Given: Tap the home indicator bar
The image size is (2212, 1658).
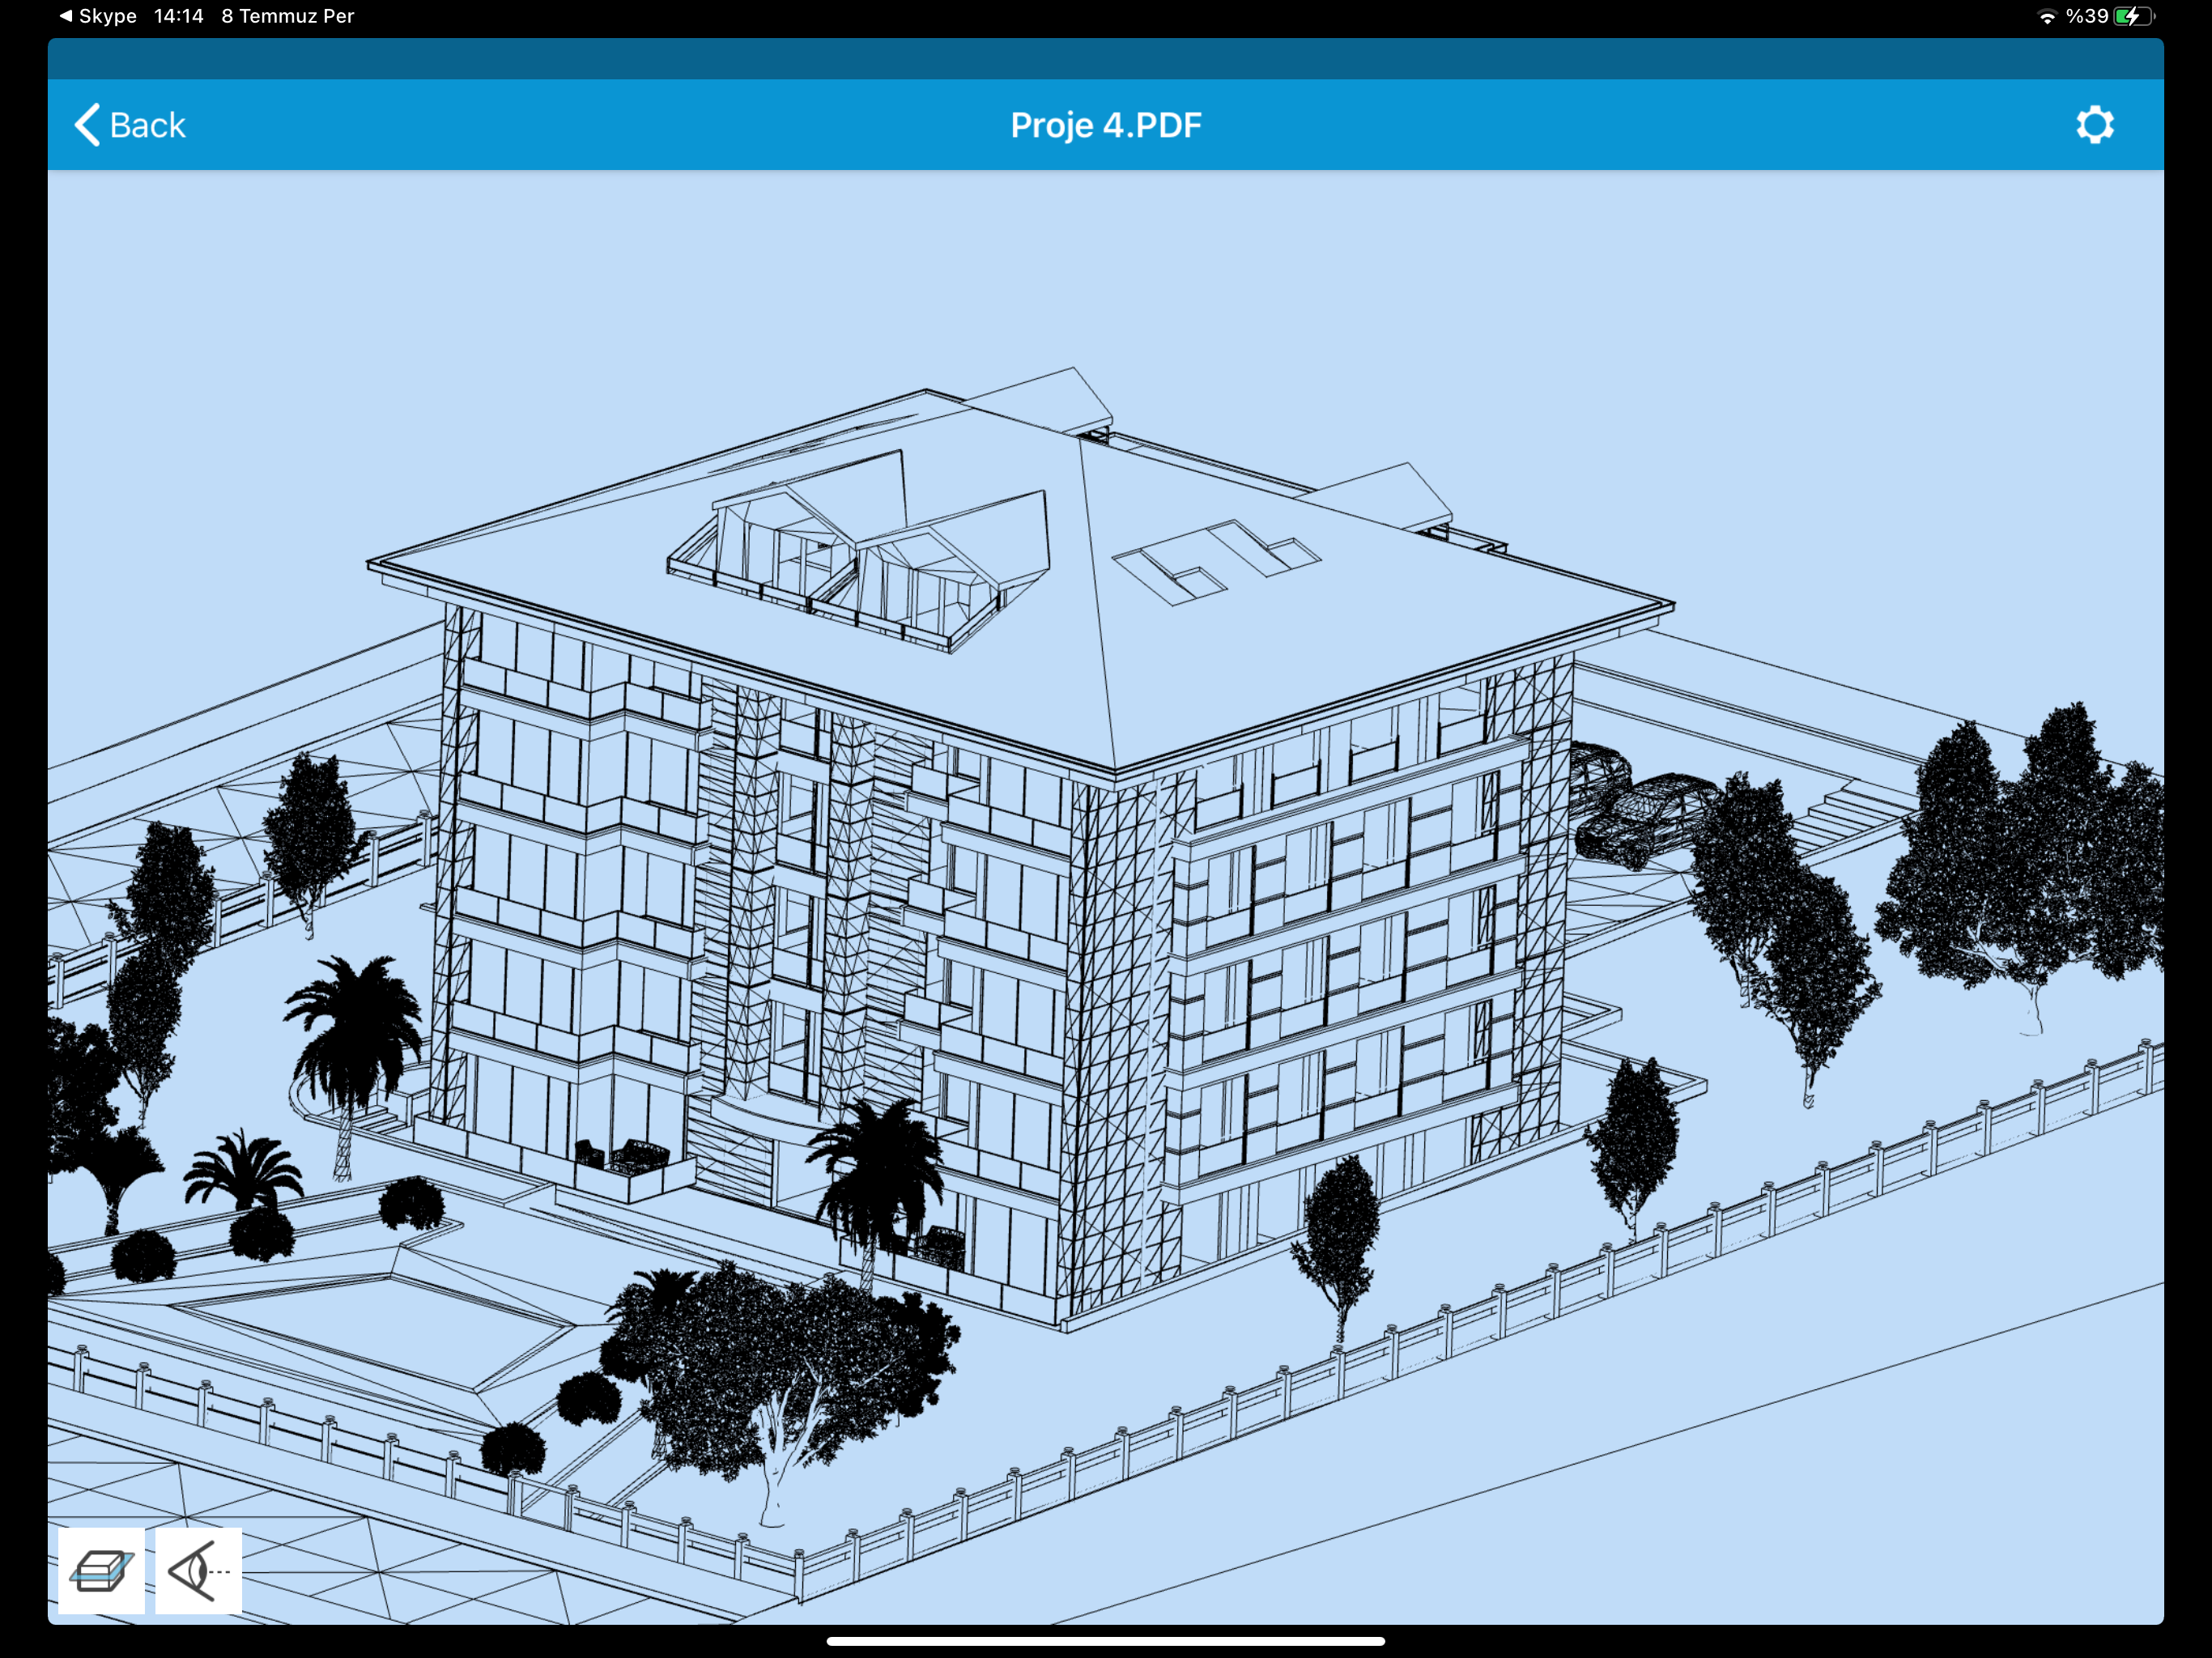Looking at the screenshot, I should [1105, 1641].
